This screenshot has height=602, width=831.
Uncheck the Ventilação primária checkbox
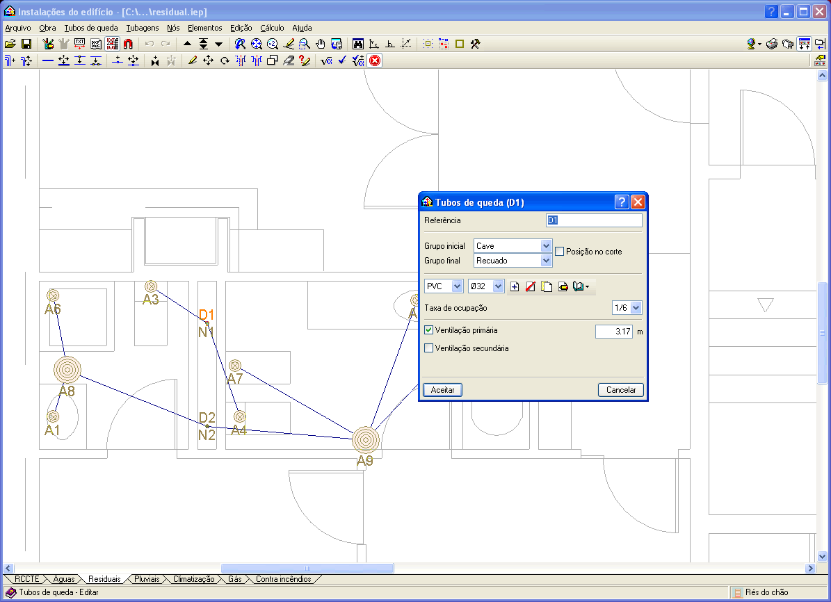click(429, 330)
